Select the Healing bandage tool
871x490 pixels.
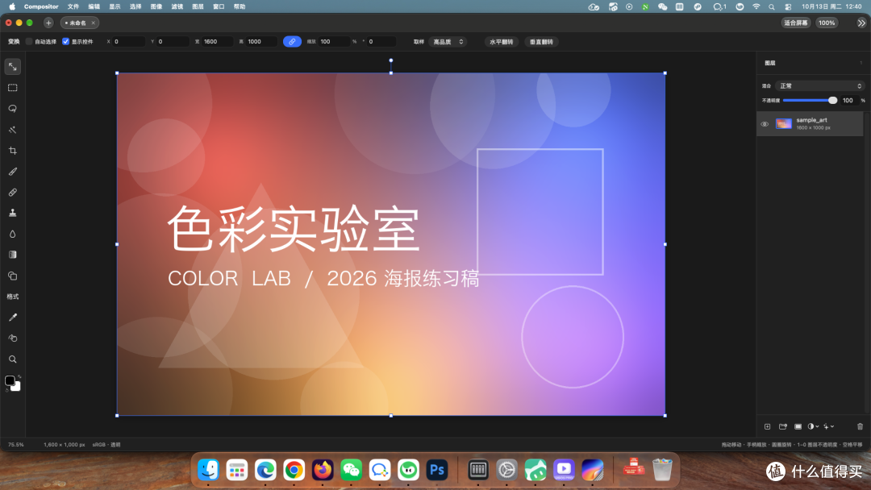click(x=12, y=193)
